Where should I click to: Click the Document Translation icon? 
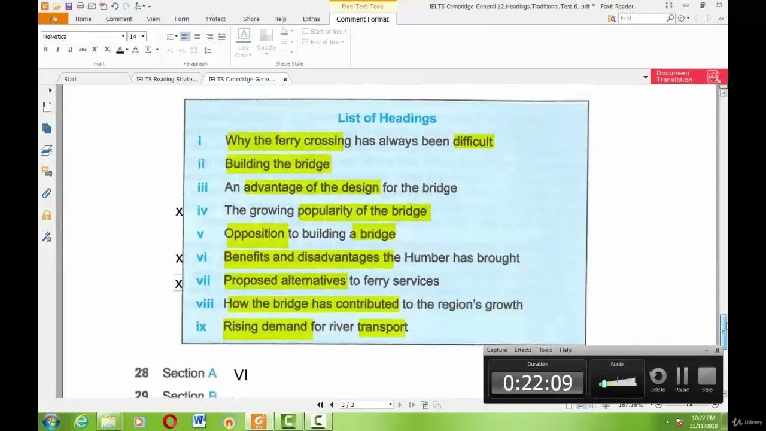714,77
